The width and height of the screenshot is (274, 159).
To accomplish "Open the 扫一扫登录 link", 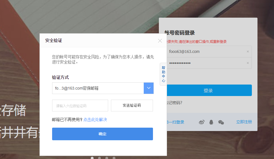I will [175, 122].
